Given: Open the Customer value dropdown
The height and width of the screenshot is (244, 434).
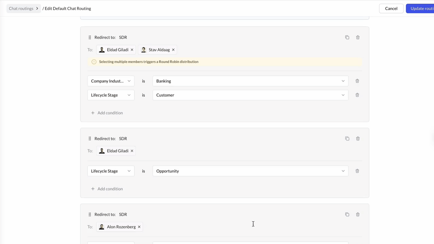Looking at the screenshot, I should tap(250, 95).
